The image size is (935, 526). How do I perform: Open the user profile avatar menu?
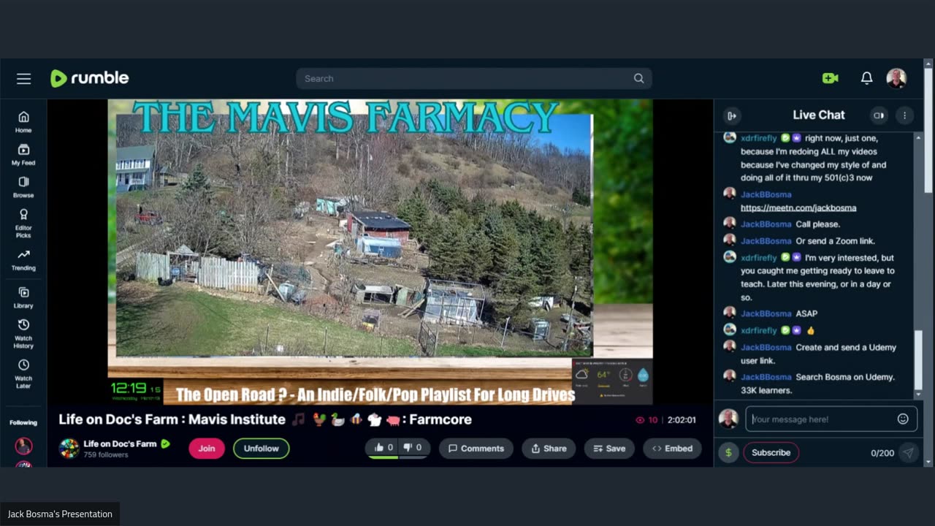pyautogui.click(x=896, y=78)
